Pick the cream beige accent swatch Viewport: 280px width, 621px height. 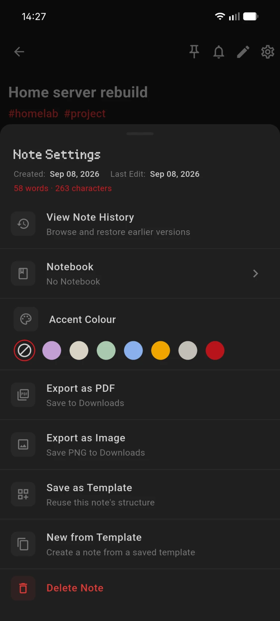pyautogui.click(x=79, y=351)
